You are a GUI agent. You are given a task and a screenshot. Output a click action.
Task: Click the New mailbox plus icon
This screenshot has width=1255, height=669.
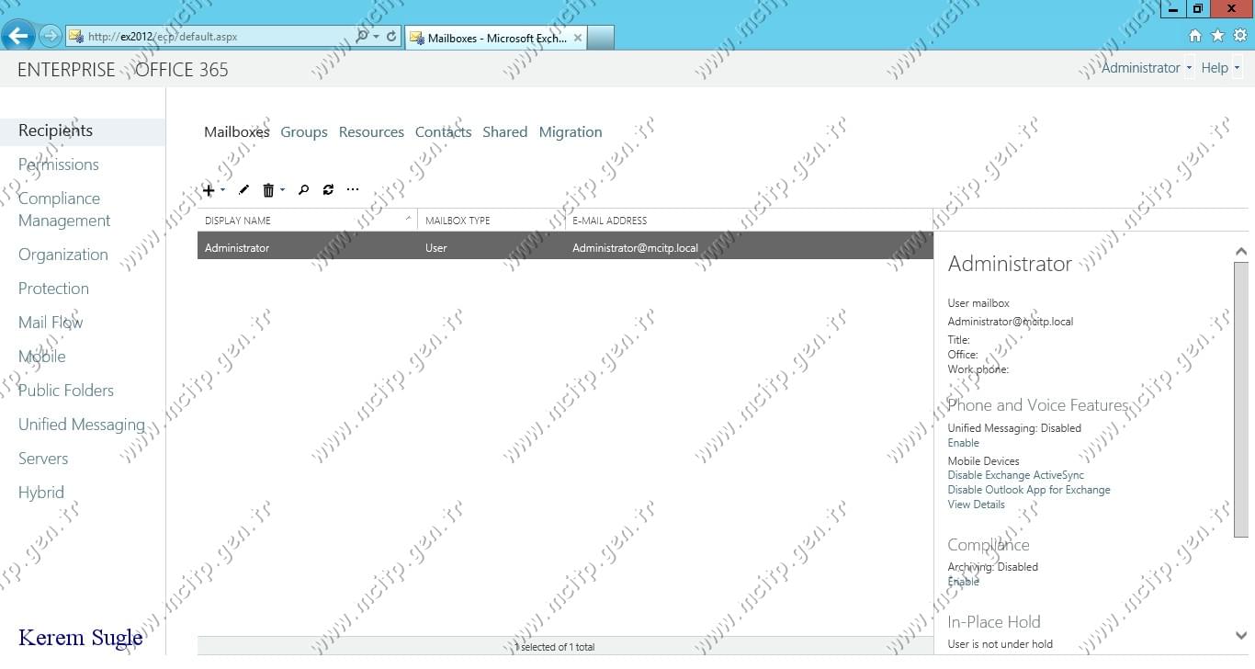pos(209,190)
